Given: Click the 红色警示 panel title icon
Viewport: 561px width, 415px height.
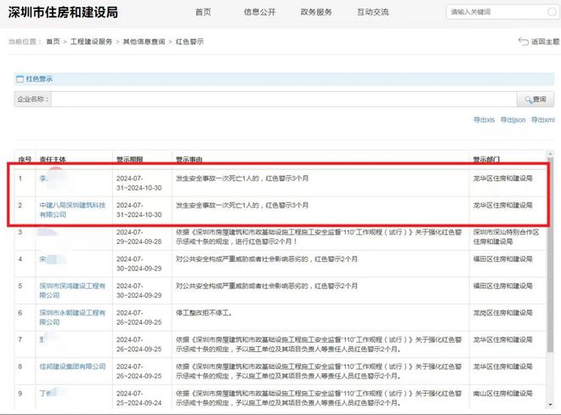Looking at the screenshot, I should pyautogui.click(x=20, y=79).
